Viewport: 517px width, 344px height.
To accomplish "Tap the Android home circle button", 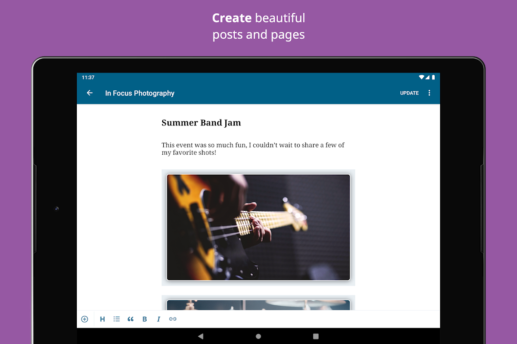I will [258, 336].
